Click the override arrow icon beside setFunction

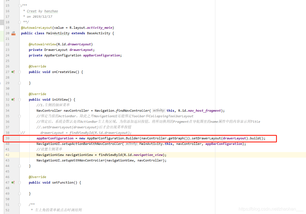pyautogui.click(x=13, y=182)
